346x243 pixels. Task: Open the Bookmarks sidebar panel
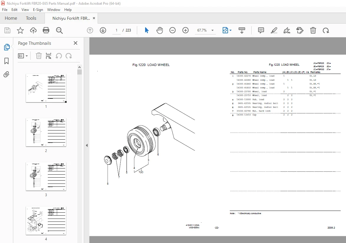pos(6,61)
